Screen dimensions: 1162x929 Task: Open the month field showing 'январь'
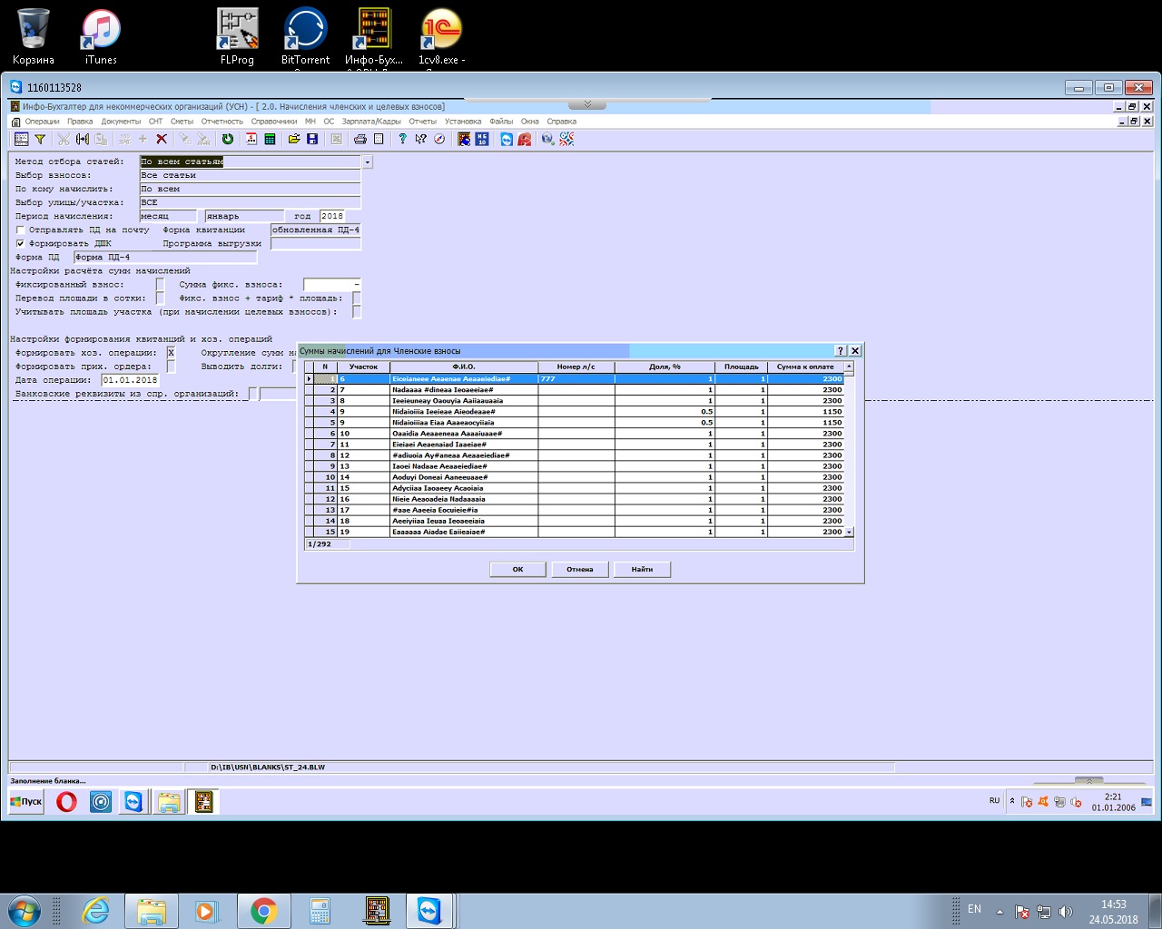[244, 216]
